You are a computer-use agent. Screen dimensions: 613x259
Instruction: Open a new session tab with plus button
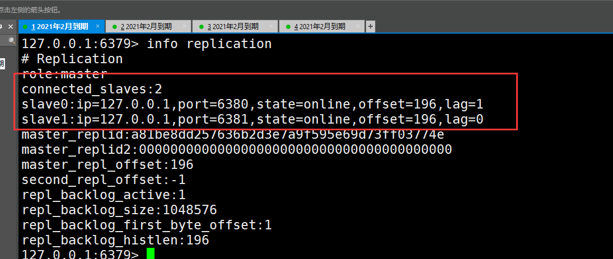tap(370, 26)
